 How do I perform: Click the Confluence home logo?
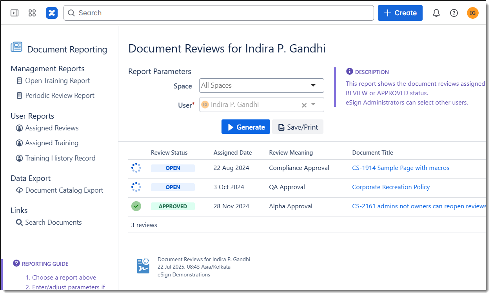point(51,13)
